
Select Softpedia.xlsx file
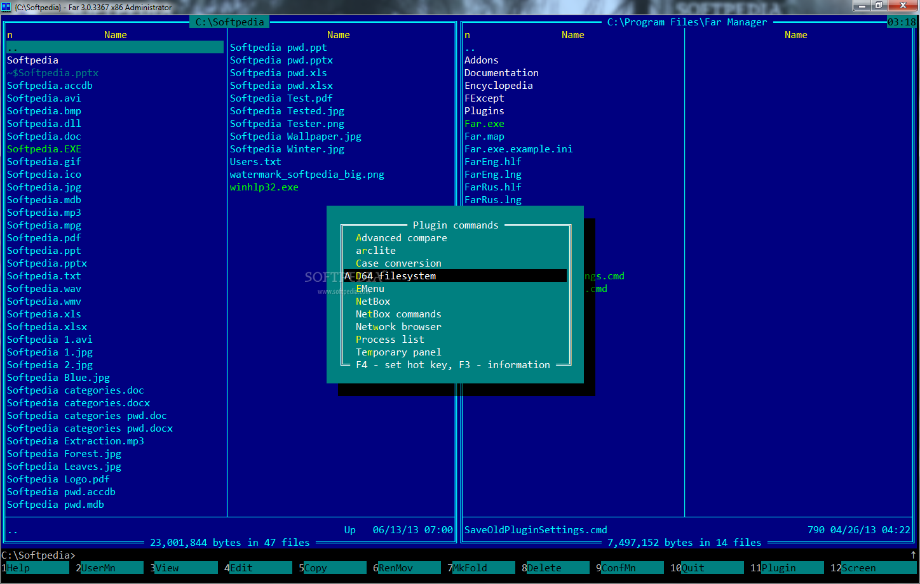click(x=47, y=327)
